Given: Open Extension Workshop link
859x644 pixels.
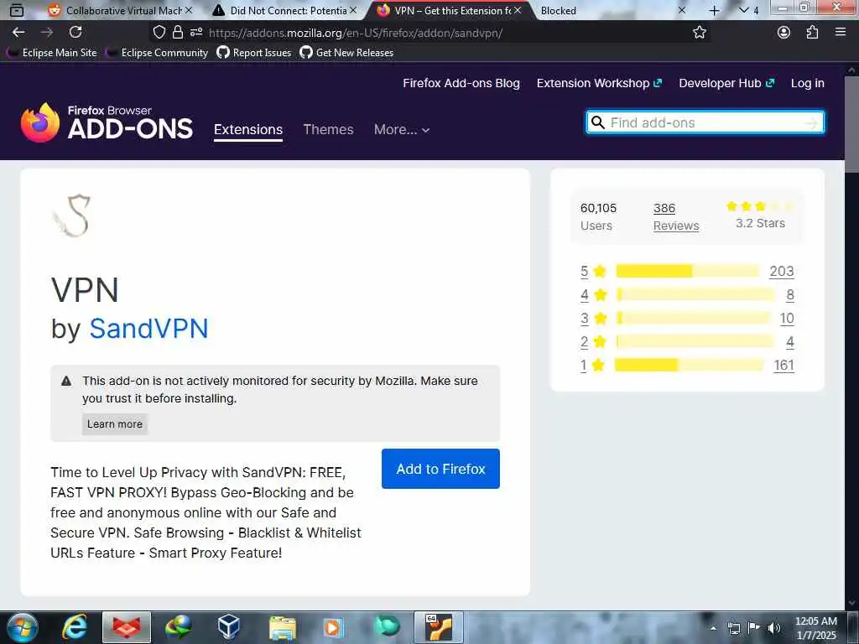Looking at the screenshot, I should (599, 83).
